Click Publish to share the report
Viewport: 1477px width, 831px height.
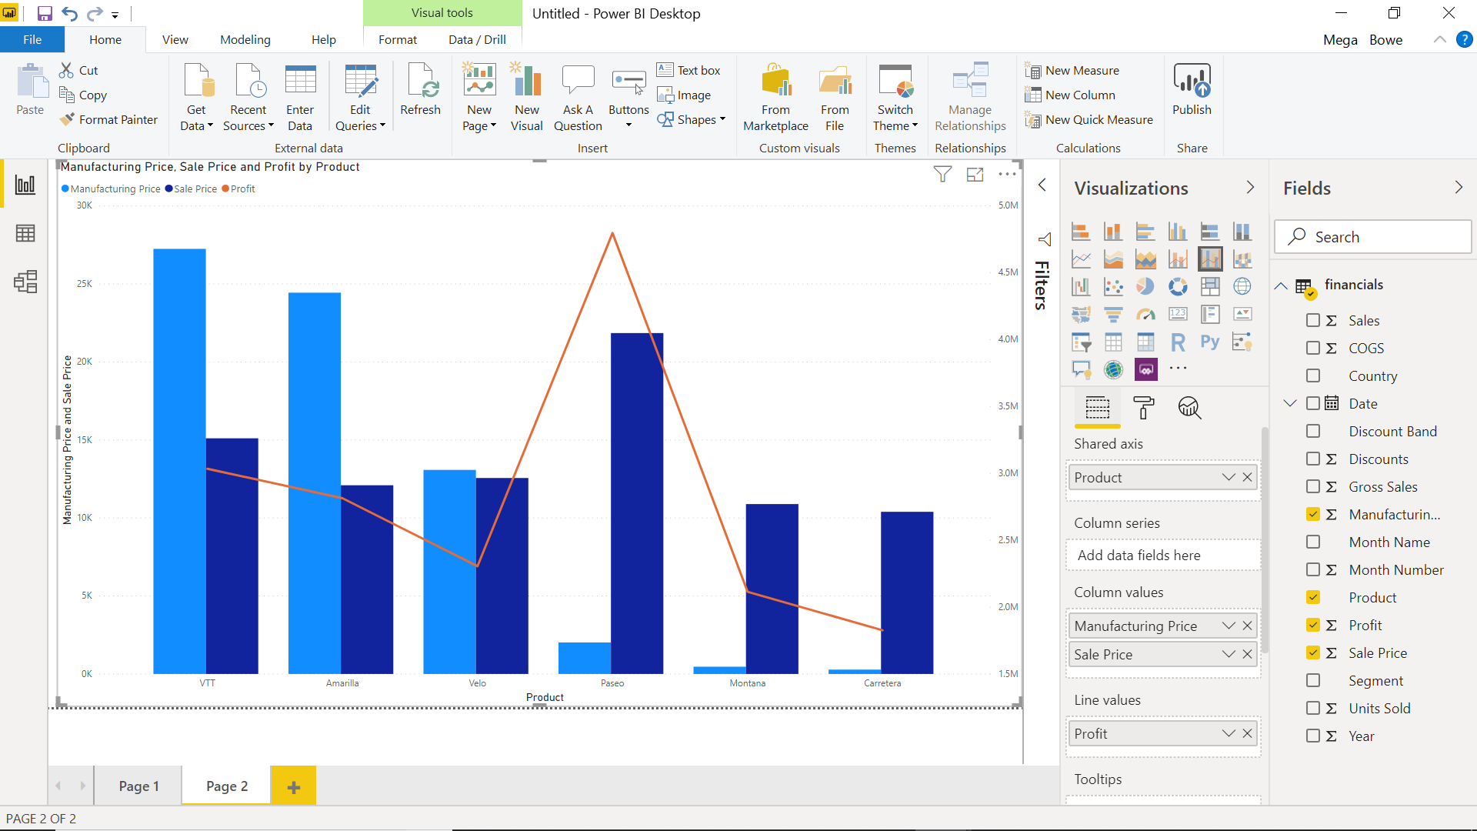1192,90
